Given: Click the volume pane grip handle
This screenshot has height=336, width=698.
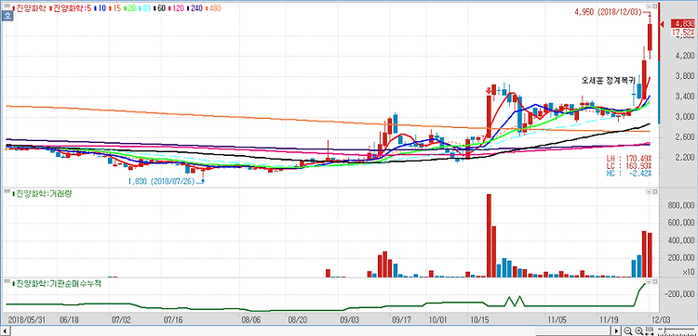Looking at the screenshot, I should pos(7,191).
